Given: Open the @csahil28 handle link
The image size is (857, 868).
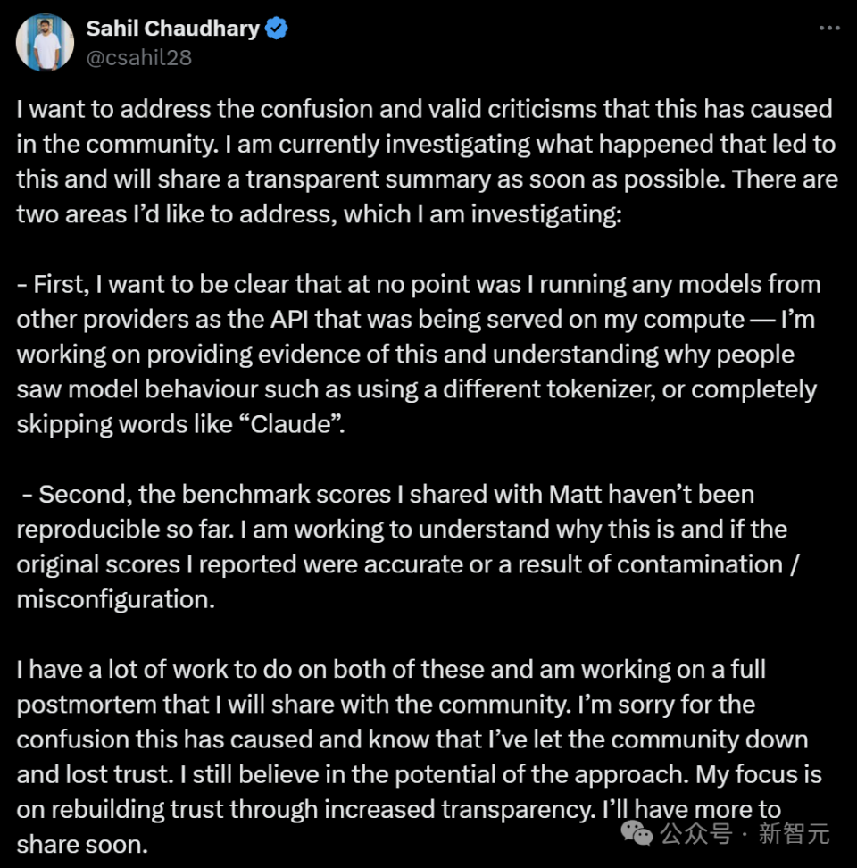Looking at the screenshot, I should 138,58.
